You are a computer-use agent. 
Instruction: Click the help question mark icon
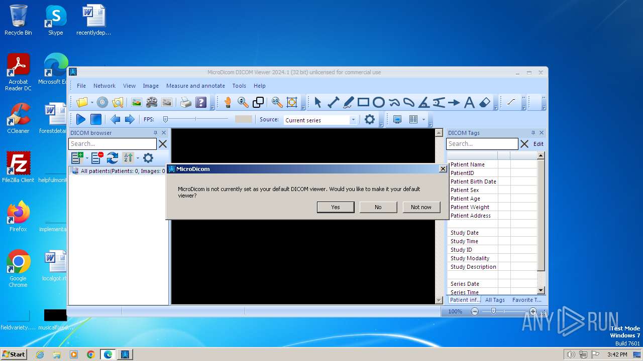[201, 102]
